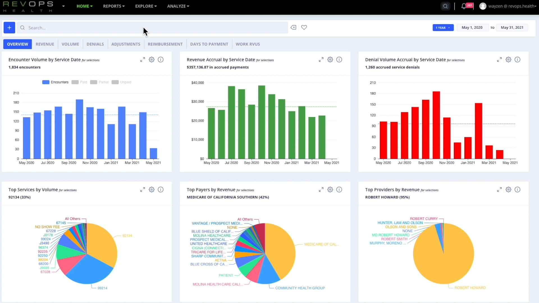Click the top bar search icon
The width and height of the screenshot is (539, 303).
(445, 6)
